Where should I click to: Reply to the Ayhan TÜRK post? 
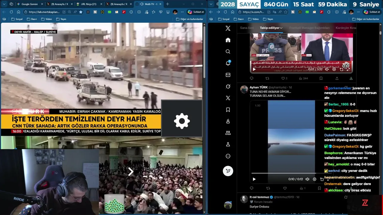click(251, 188)
